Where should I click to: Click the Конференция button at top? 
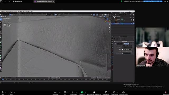point(17,1)
